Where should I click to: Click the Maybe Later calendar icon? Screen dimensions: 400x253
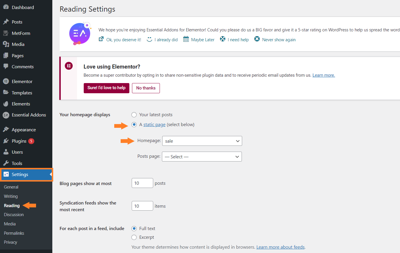click(186, 39)
